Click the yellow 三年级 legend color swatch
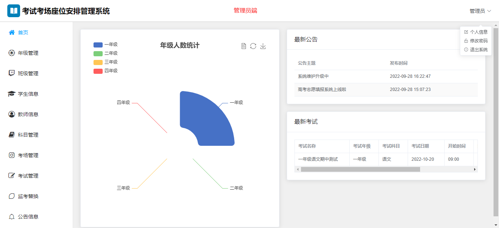The width and height of the screenshot is (499, 228). [x=98, y=62]
